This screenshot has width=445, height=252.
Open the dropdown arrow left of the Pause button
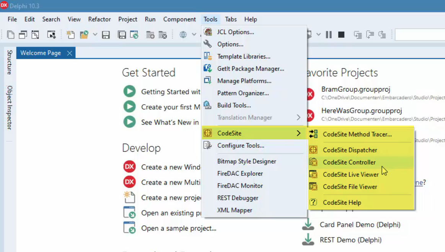coord(318,34)
